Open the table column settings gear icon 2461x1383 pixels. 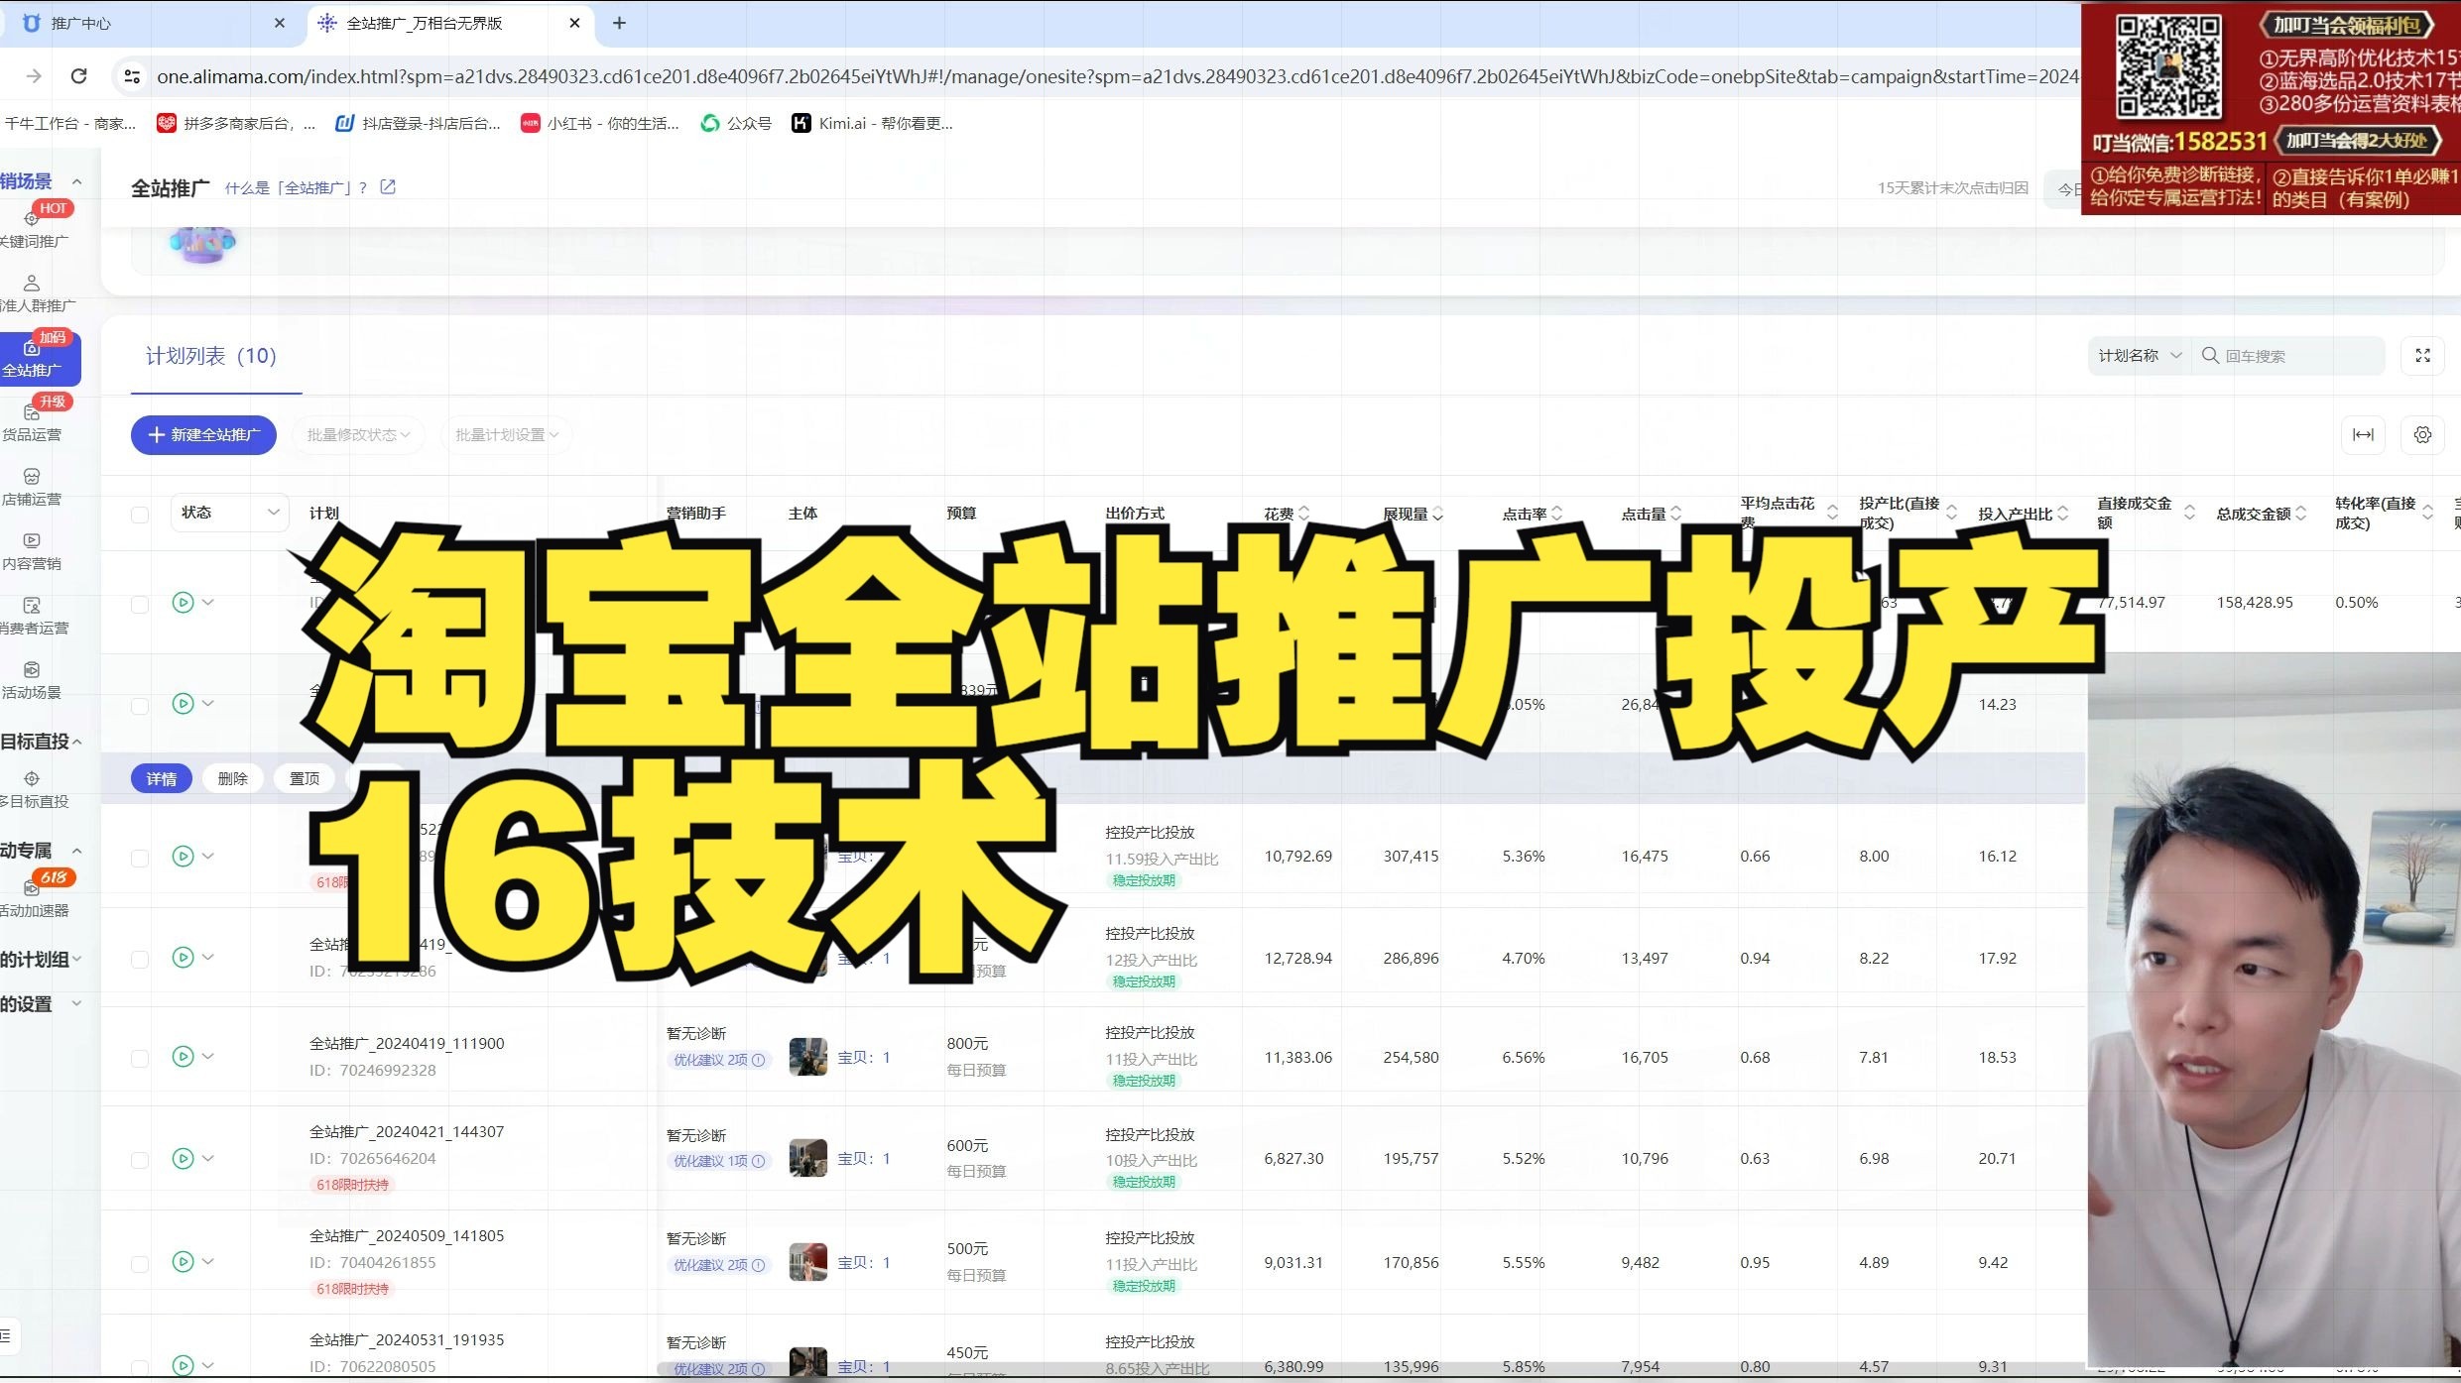2423,435
